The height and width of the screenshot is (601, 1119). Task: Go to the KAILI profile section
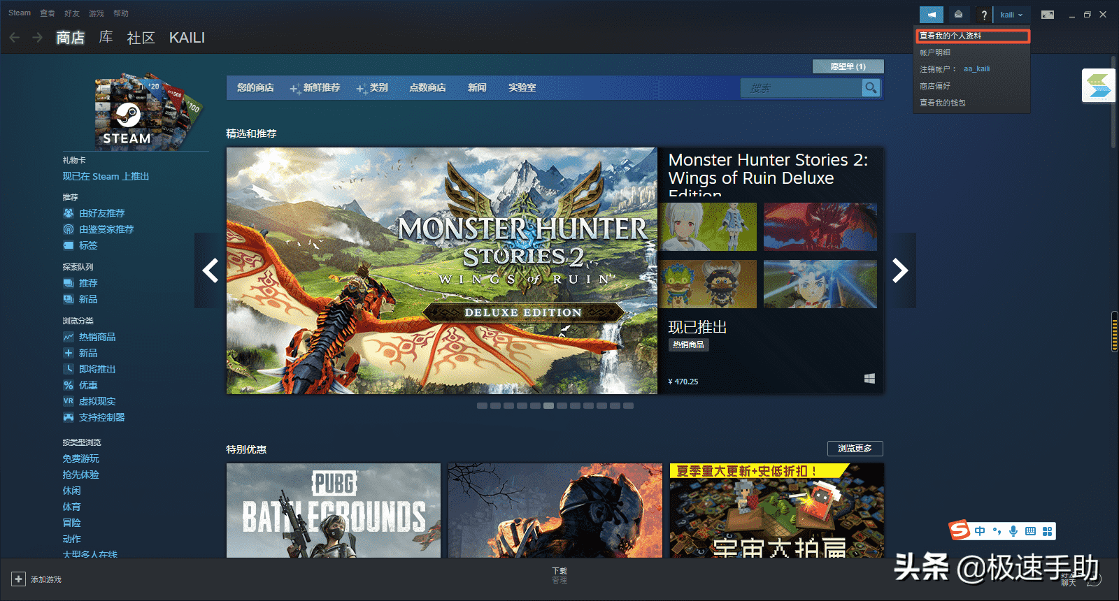pos(187,38)
